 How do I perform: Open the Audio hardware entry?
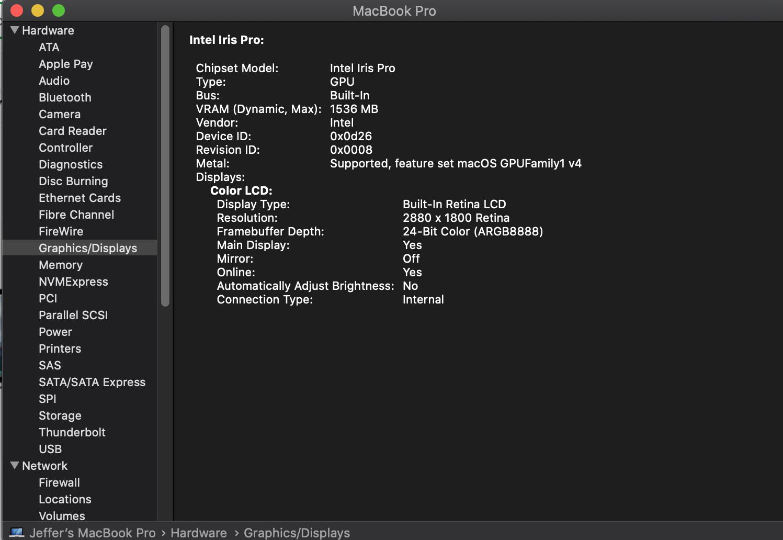54,81
